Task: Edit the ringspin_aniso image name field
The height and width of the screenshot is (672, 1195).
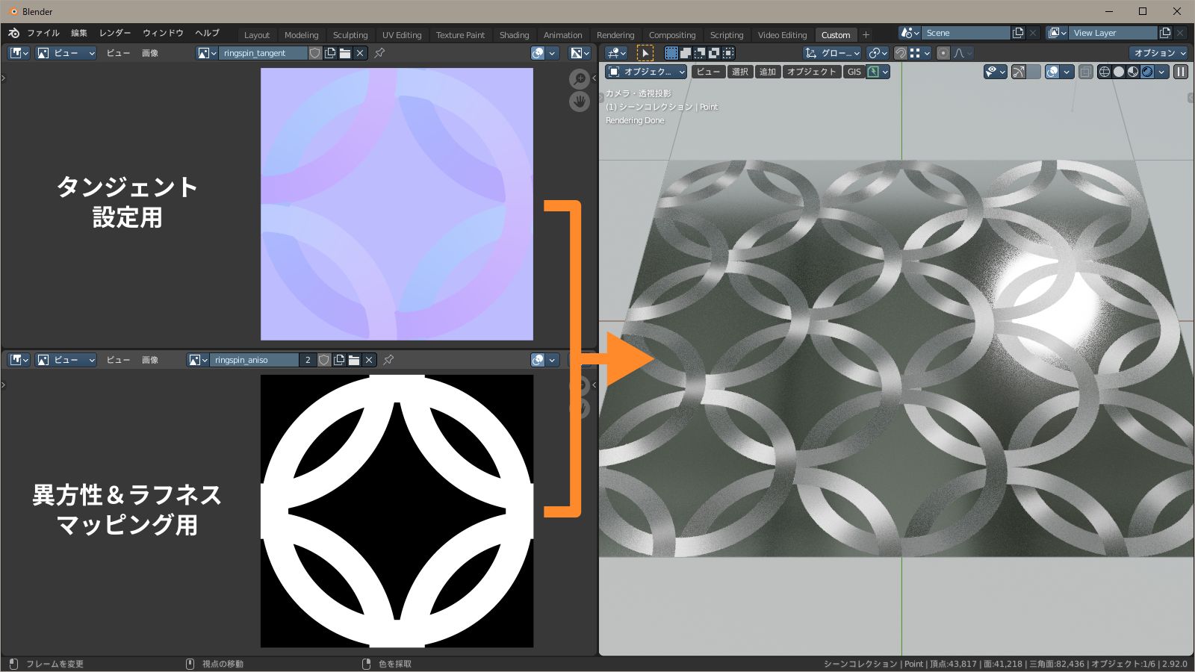Action: tap(254, 360)
